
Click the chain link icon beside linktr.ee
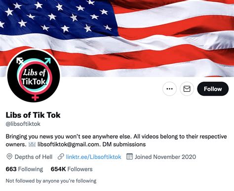61,156
